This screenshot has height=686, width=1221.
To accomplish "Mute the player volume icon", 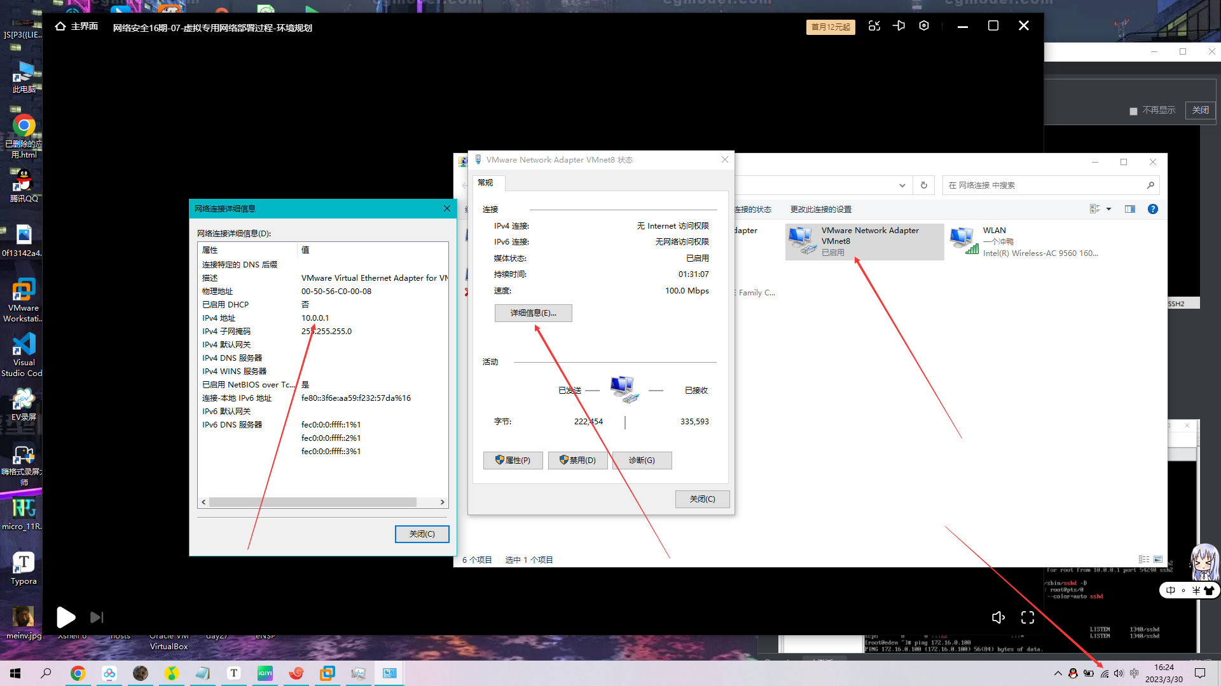I will coord(998,617).
